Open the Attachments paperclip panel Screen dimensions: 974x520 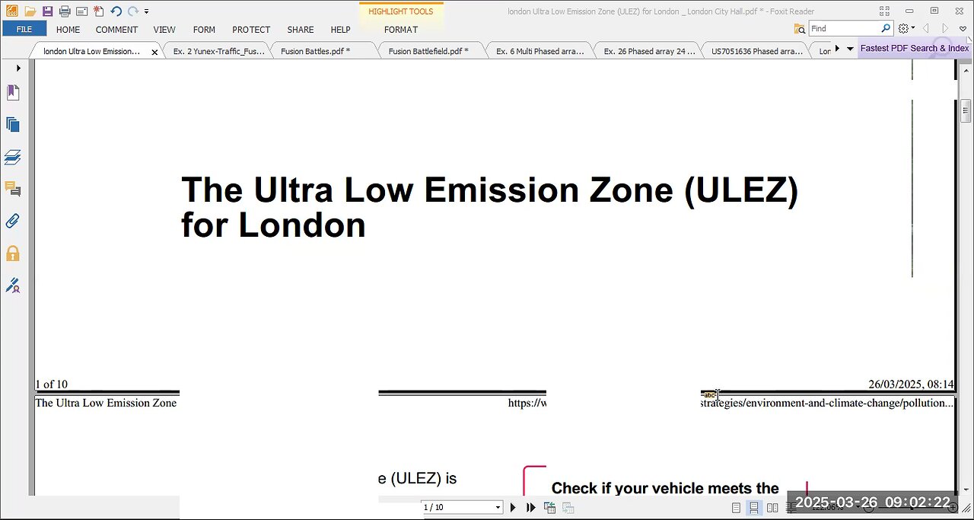pos(13,222)
